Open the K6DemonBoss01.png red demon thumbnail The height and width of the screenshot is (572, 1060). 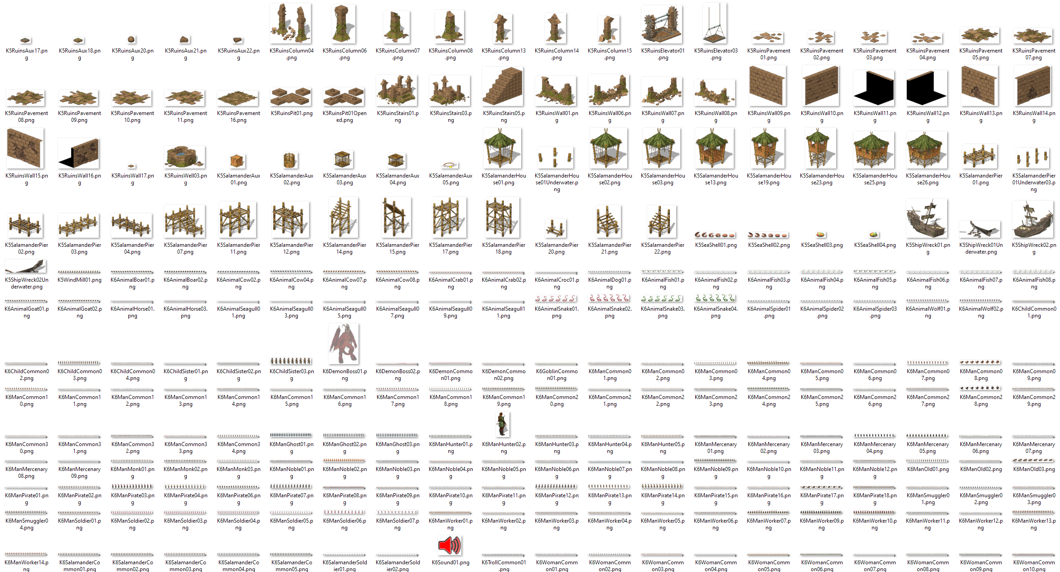coord(344,344)
